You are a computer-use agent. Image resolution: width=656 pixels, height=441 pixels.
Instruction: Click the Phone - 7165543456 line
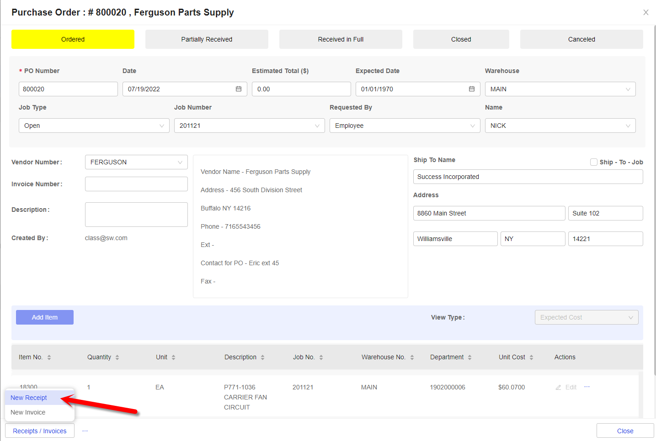click(230, 226)
